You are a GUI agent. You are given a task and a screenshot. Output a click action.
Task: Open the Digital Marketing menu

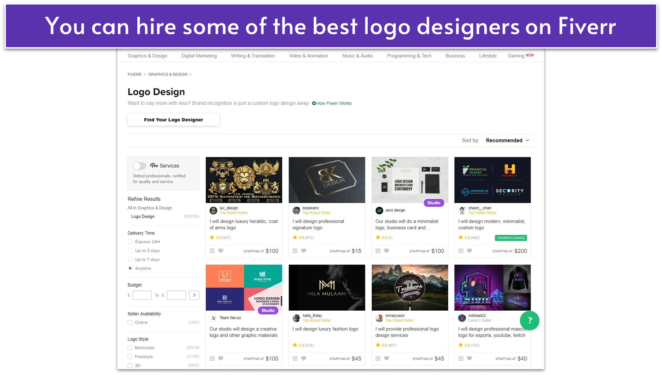[199, 56]
